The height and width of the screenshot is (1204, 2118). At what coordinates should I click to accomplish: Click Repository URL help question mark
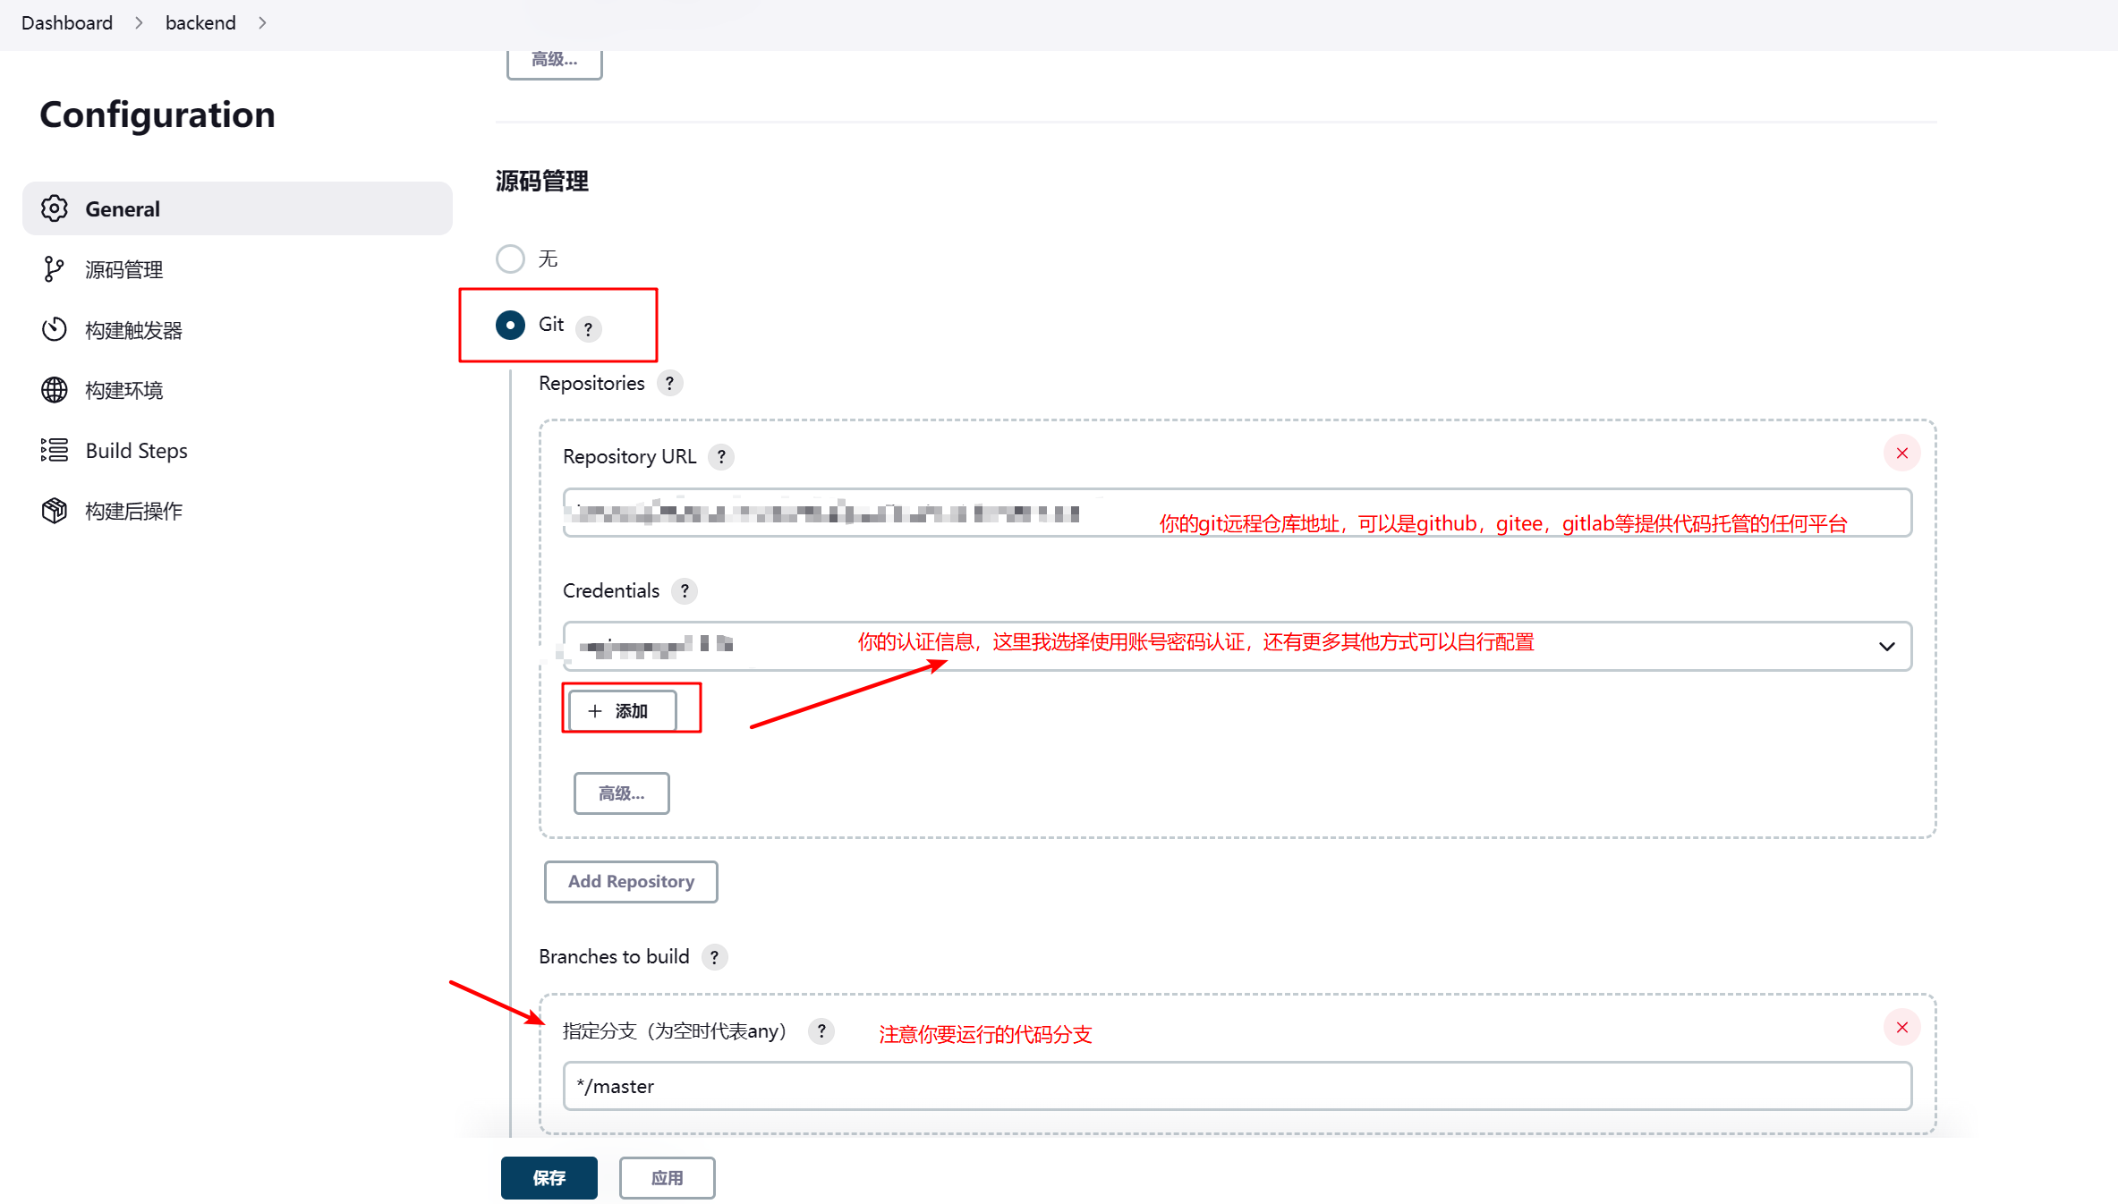[721, 457]
